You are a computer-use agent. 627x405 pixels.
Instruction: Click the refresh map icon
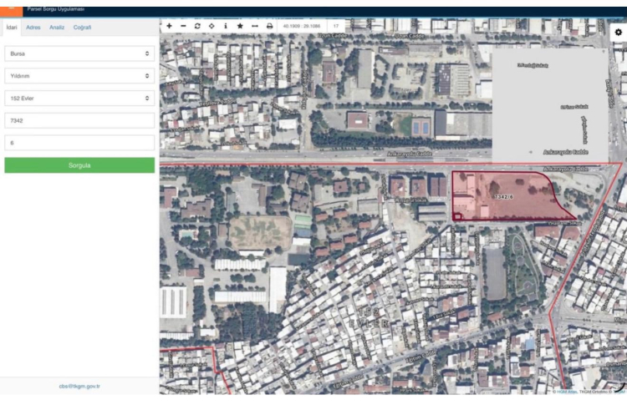197,26
